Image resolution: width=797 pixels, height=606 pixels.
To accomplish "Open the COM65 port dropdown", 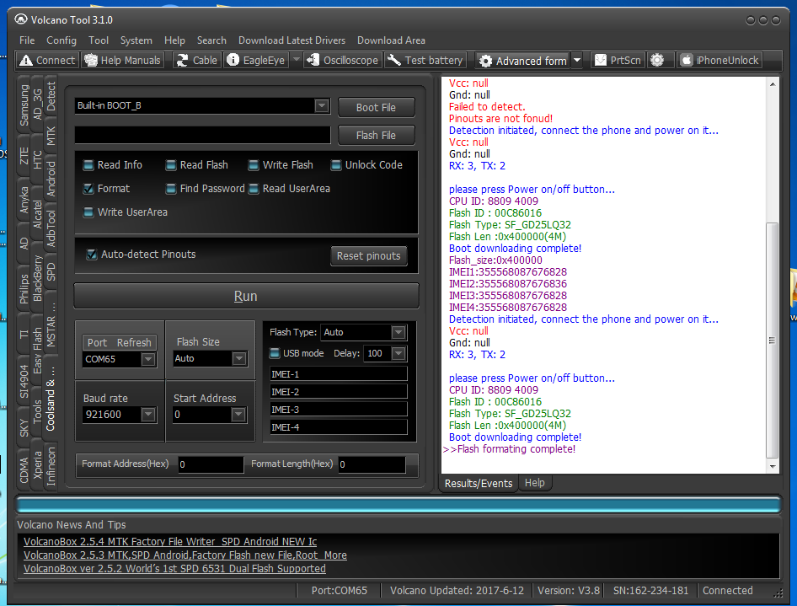I will pos(148,359).
